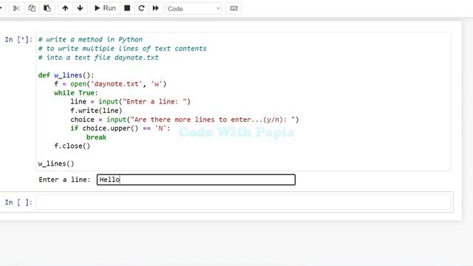Screen dimensions: 473x266
Task: Run the current cell
Action: 105,8
